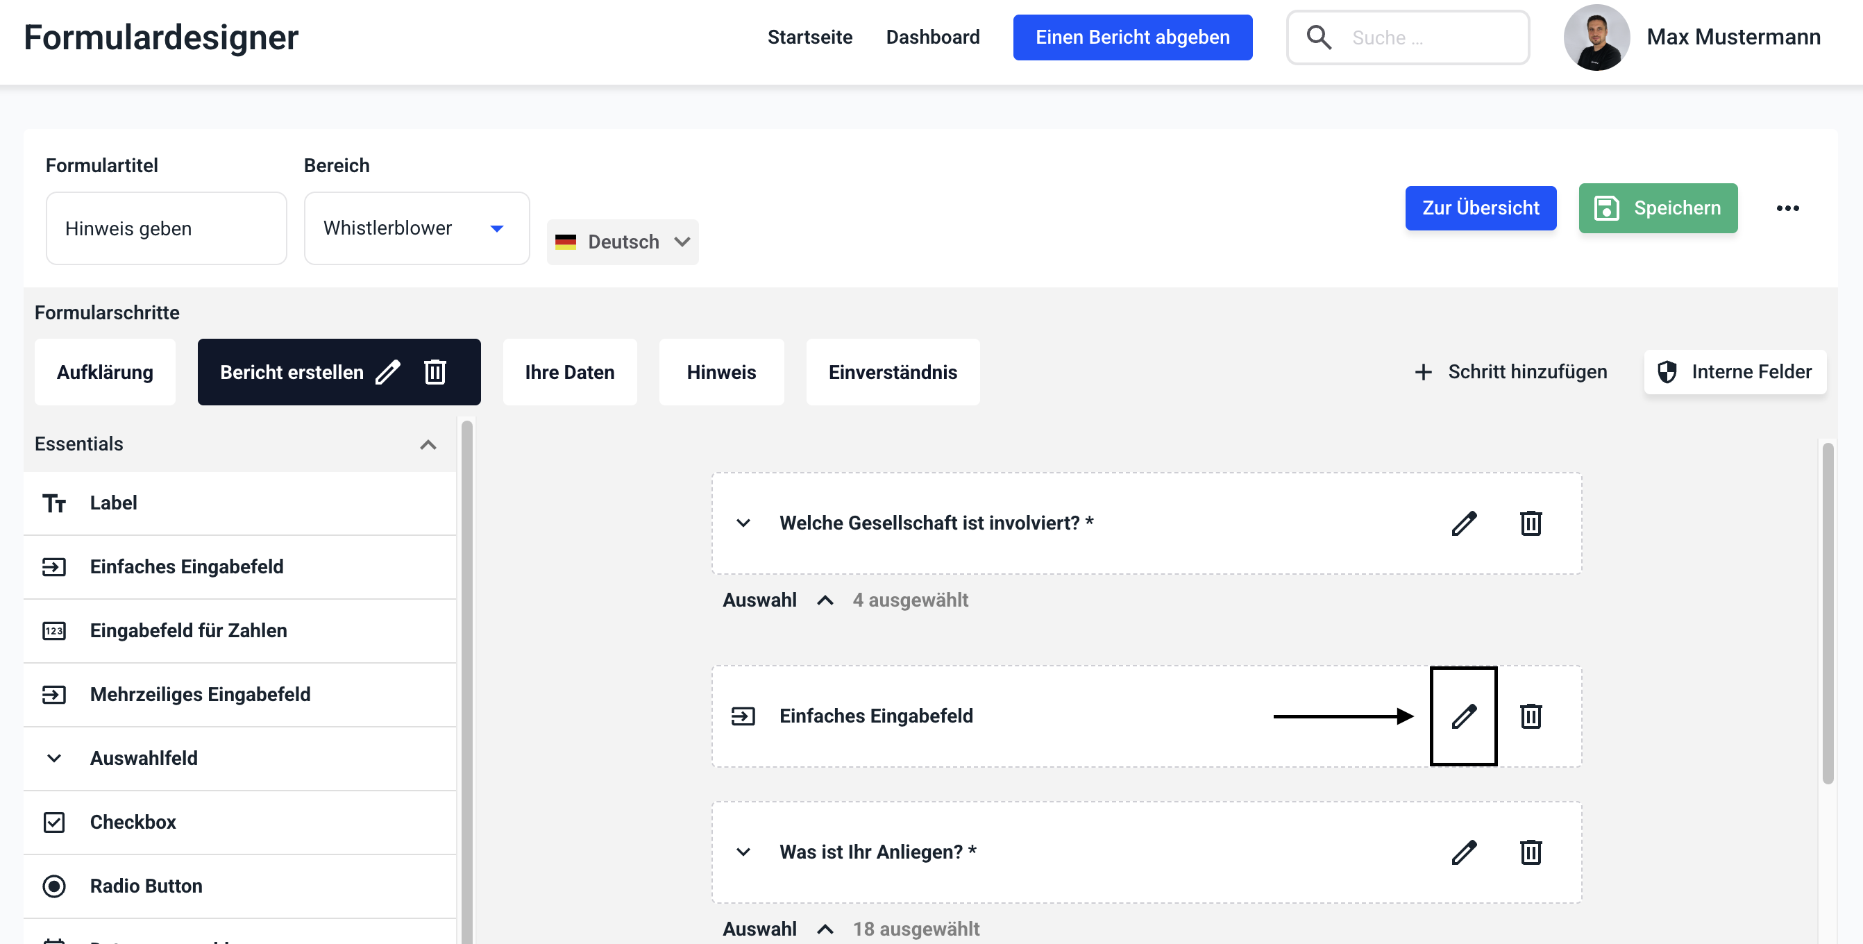The image size is (1863, 944).
Task: Switch to the Ihre Daten step
Action: click(569, 372)
